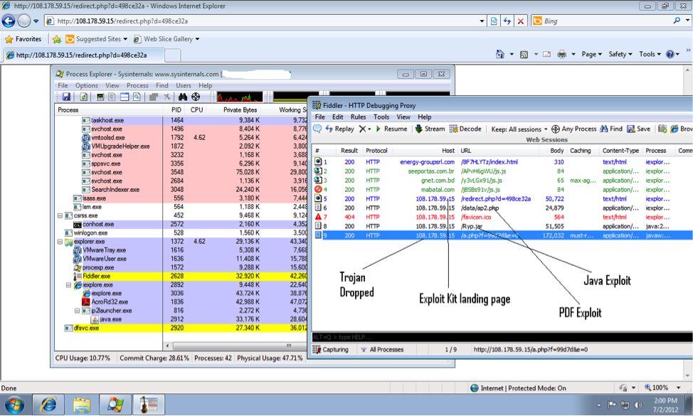Toggle Stream mode in Fiddler toolbar

[x=430, y=129]
